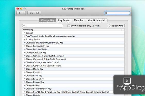Image resolution: width=145 pixels, height=96 pixels.
Task: Focus the remapping filter search field
Action: [x=43, y=26]
